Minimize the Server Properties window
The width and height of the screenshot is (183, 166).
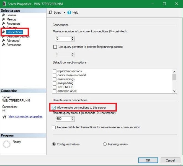click(152, 4)
